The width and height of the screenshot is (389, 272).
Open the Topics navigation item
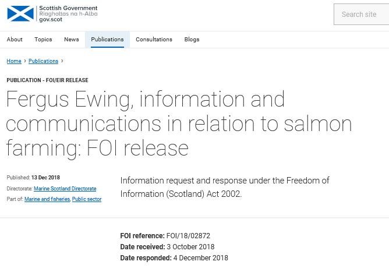point(43,40)
